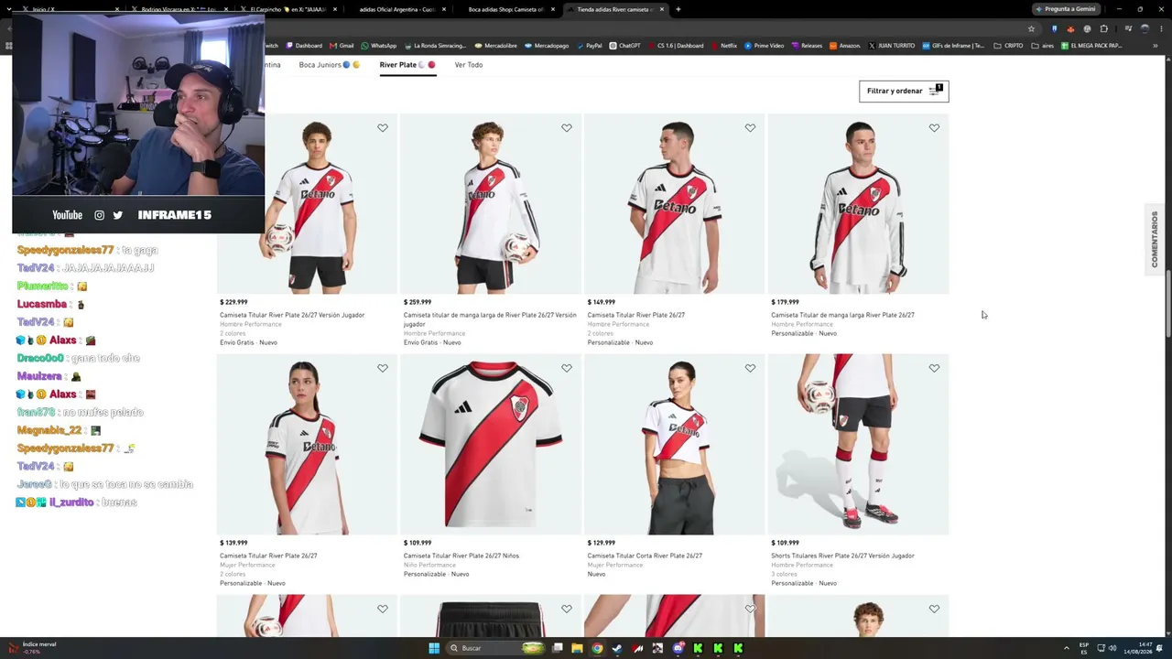Toggle wishlist heart on the $149.999 jersey
This screenshot has width=1172, height=659.
(x=750, y=128)
